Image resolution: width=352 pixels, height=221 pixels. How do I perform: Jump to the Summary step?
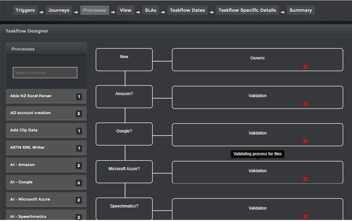coord(301,10)
